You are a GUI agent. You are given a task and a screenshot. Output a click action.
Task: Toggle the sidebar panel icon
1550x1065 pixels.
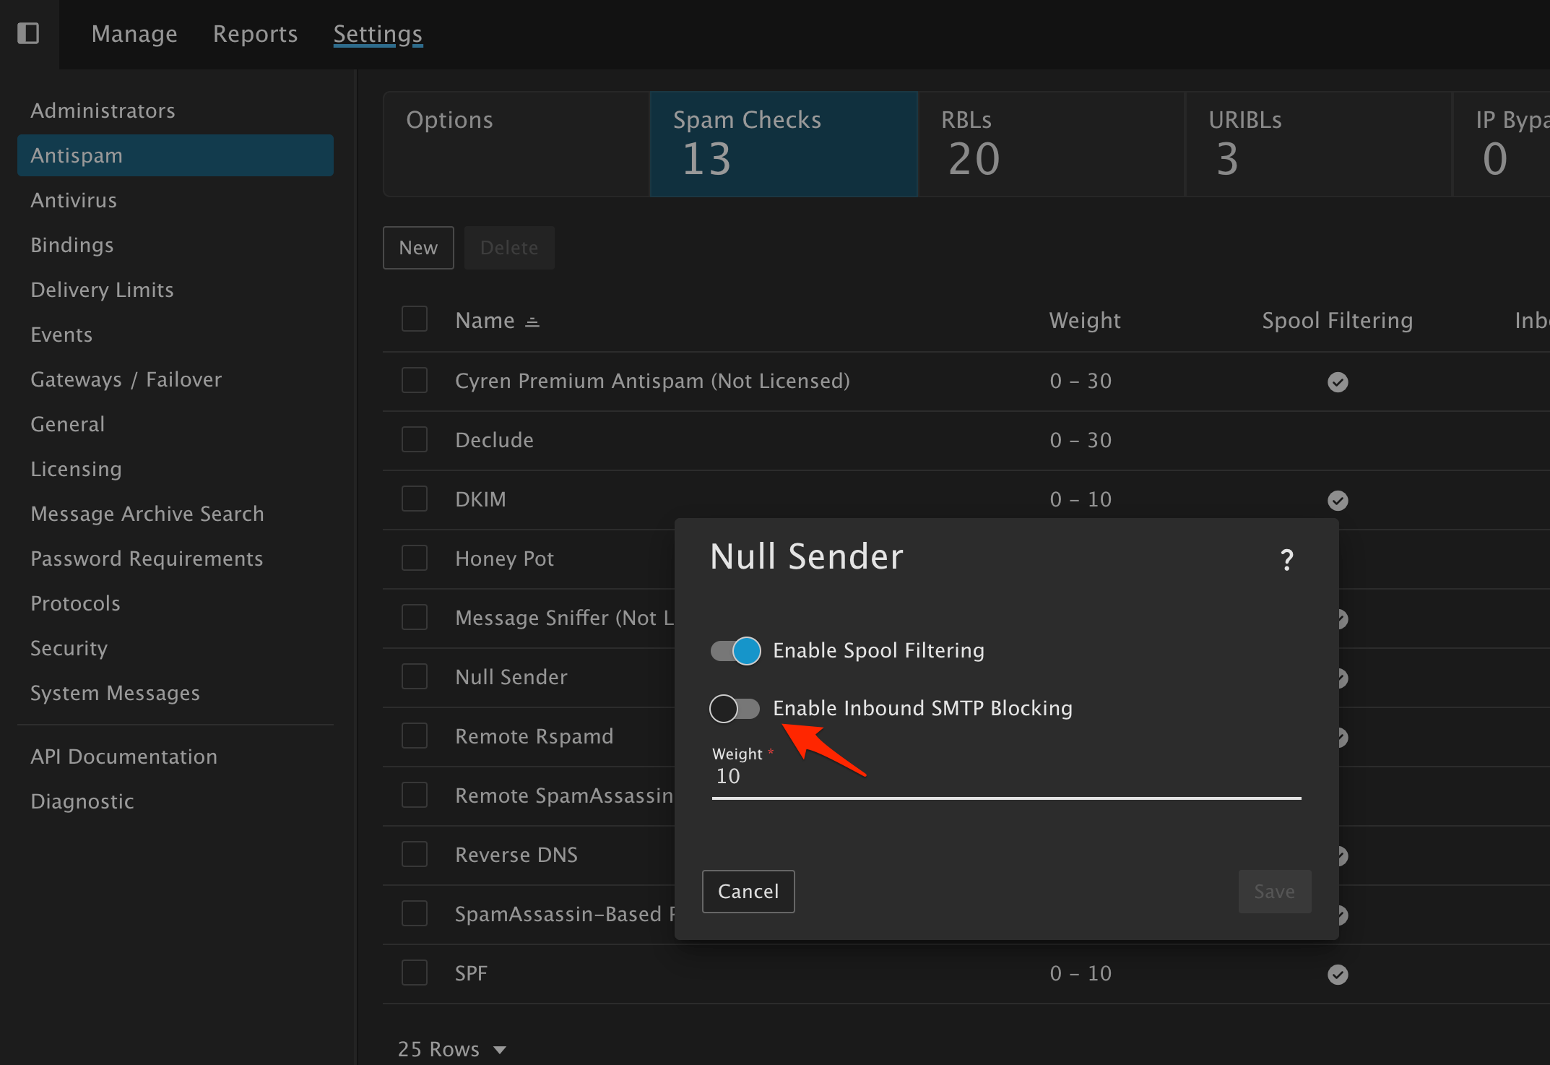28,33
